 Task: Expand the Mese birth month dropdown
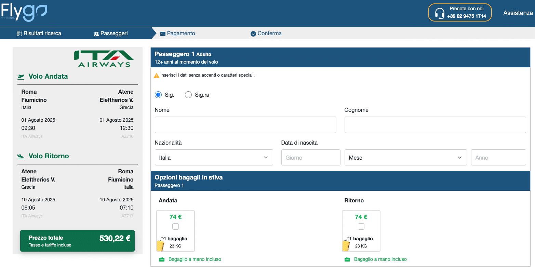pos(405,158)
